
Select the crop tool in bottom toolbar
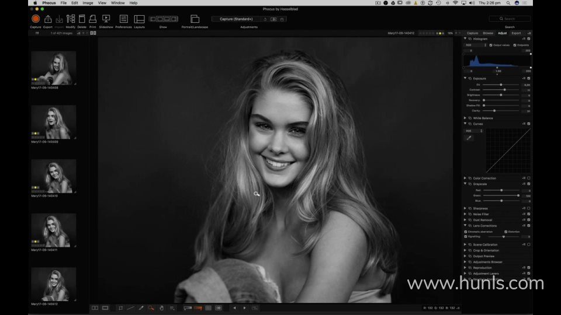click(120, 308)
